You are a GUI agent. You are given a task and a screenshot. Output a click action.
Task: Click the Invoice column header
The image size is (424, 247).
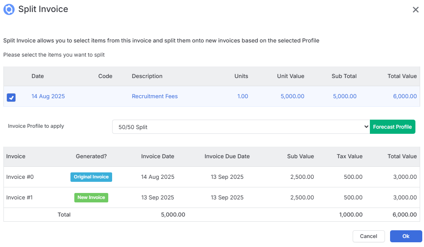(16, 156)
